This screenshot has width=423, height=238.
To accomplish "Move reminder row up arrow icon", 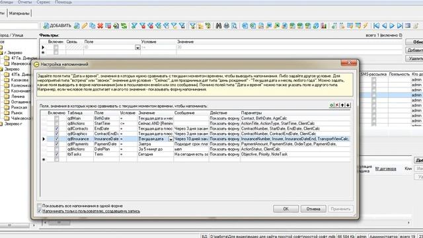I will 342,105.
